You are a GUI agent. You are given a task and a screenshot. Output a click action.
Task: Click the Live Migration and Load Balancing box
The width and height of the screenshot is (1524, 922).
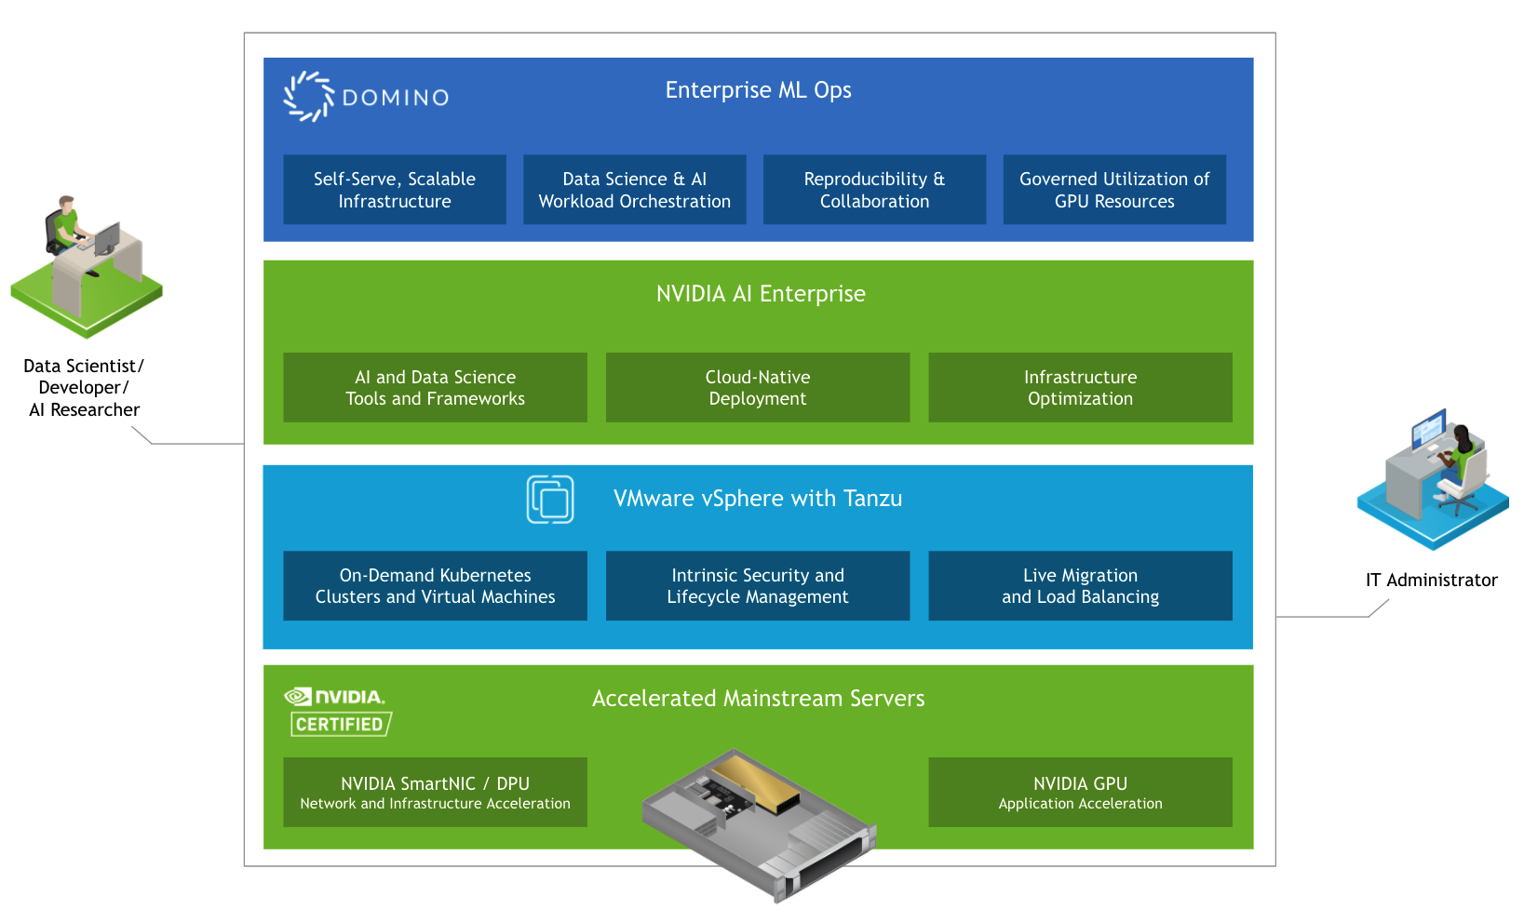pyautogui.click(x=1080, y=586)
